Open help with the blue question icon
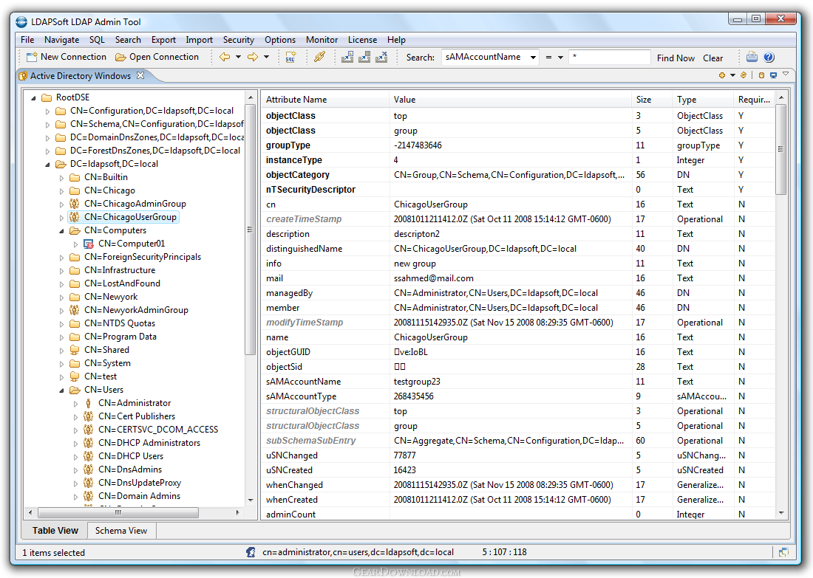813x578 pixels. point(769,57)
